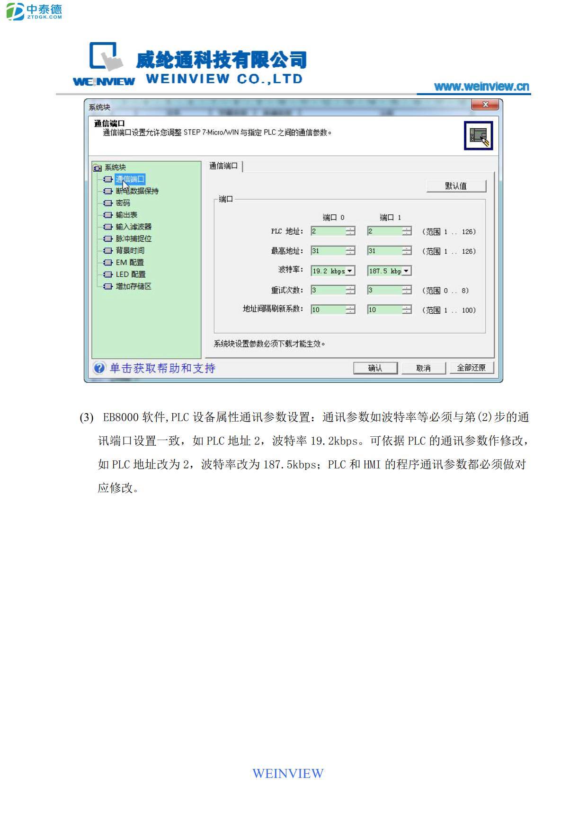Click the 端口 0 column header
The height and width of the screenshot is (830, 587).
333,217
